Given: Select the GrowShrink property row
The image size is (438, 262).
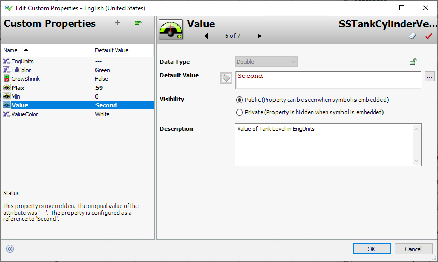Looking at the screenshot, I should (x=25, y=79).
